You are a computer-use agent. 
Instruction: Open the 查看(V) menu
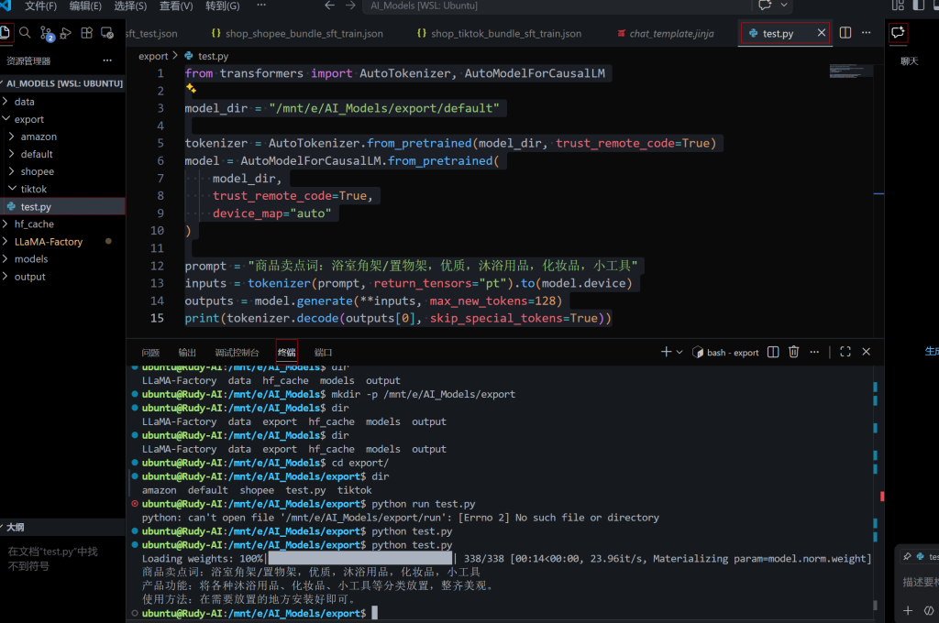[175, 5]
